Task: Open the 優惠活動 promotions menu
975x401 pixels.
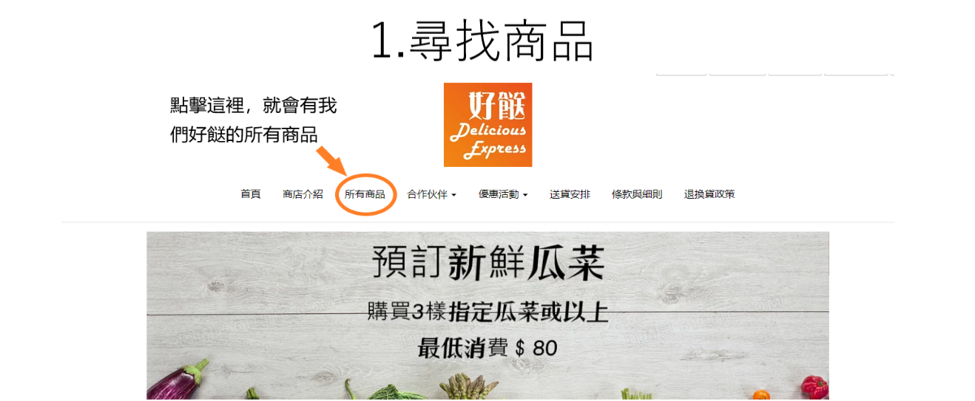Action: (x=499, y=194)
